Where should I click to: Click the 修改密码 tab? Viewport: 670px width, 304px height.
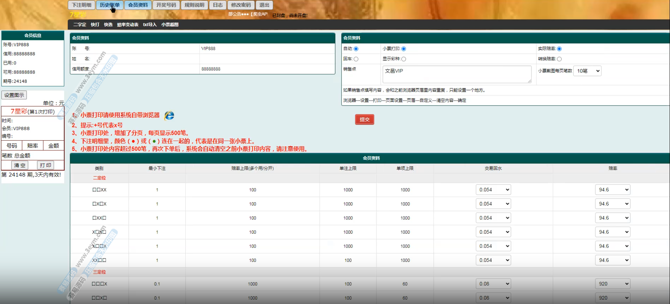[x=241, y=5]
